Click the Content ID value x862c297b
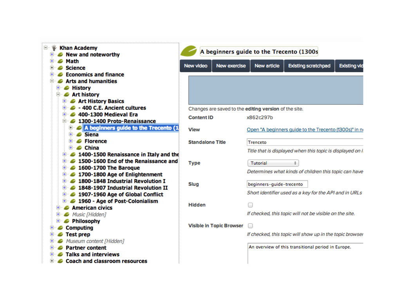 point(260,118)
